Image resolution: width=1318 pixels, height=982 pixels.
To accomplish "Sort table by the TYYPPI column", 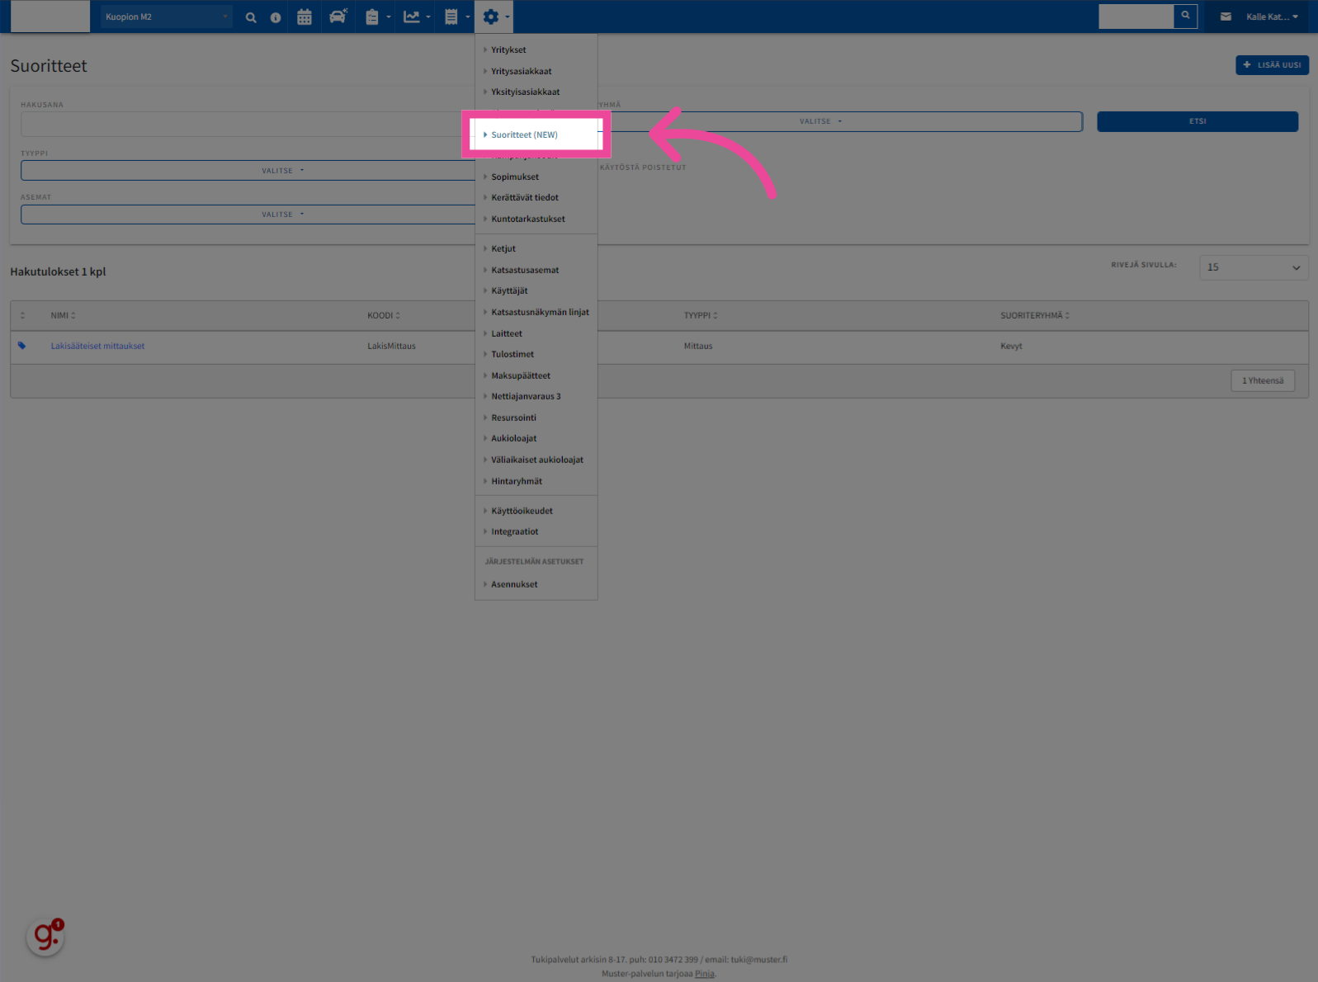I will click(701, 315).
